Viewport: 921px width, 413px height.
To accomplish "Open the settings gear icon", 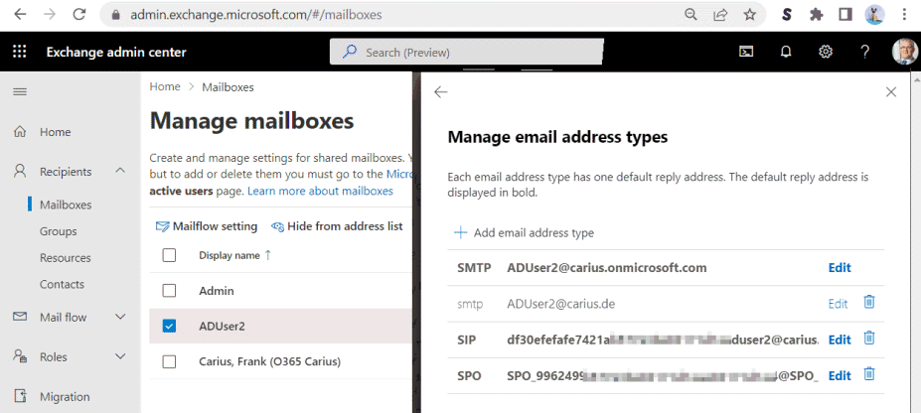I will [x=826, y=53].
